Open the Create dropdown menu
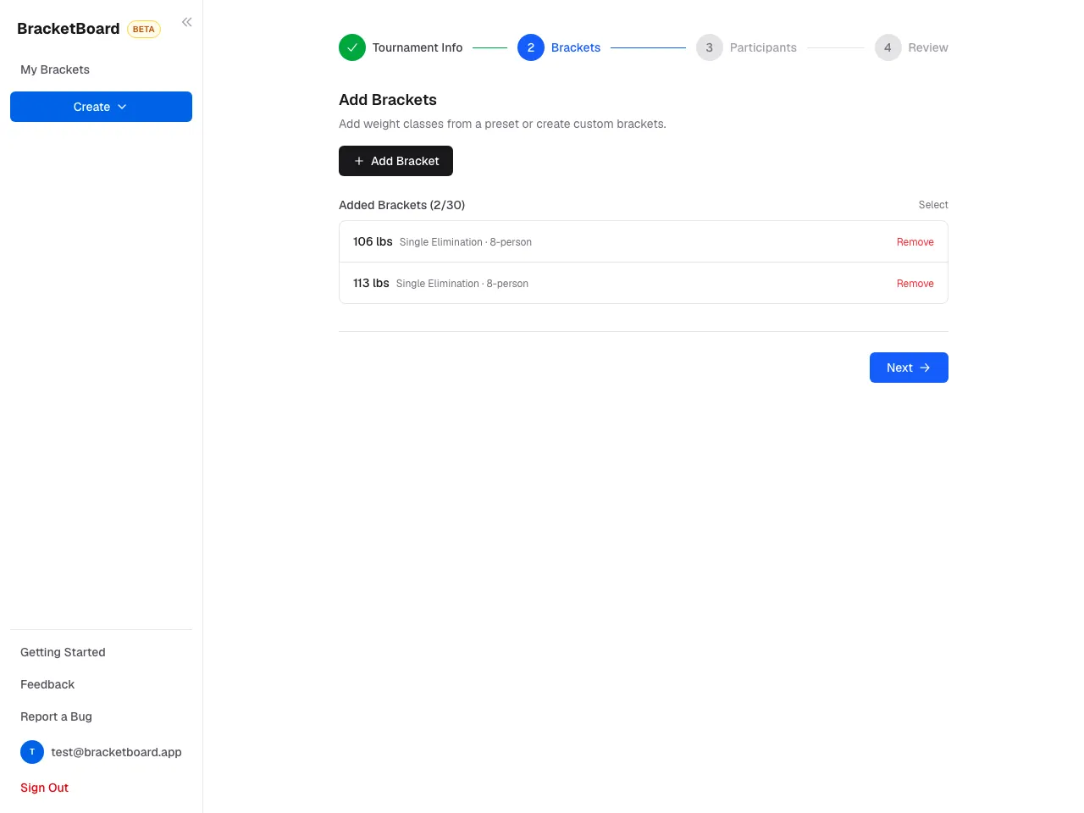The width and height of the screenshot is (1084, 813). [101, 107]
